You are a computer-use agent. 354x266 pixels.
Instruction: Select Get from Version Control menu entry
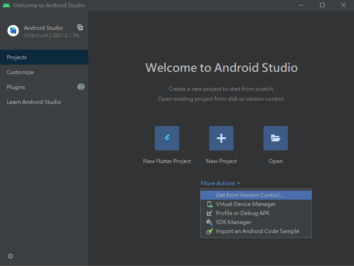[x=256, y=195]
